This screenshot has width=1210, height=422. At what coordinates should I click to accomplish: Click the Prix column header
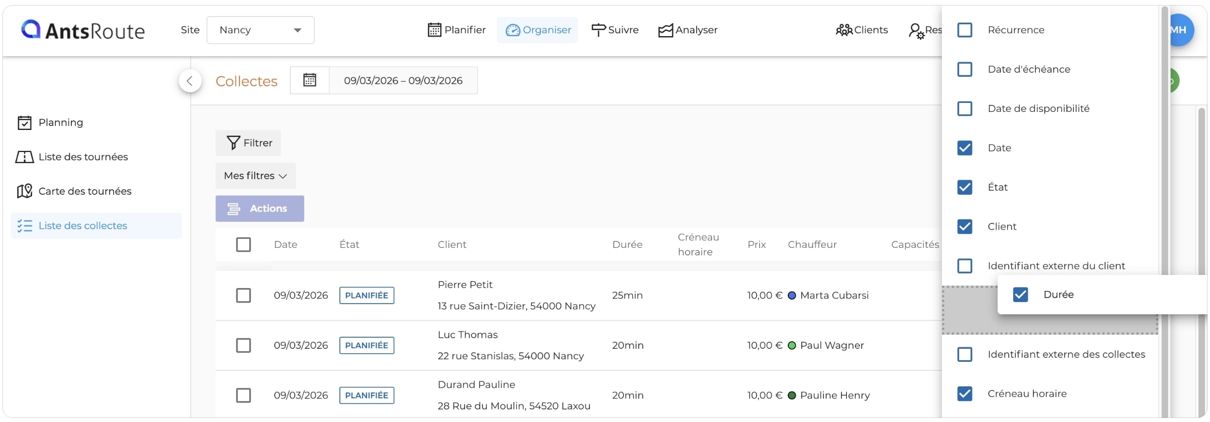pos(757,244)
